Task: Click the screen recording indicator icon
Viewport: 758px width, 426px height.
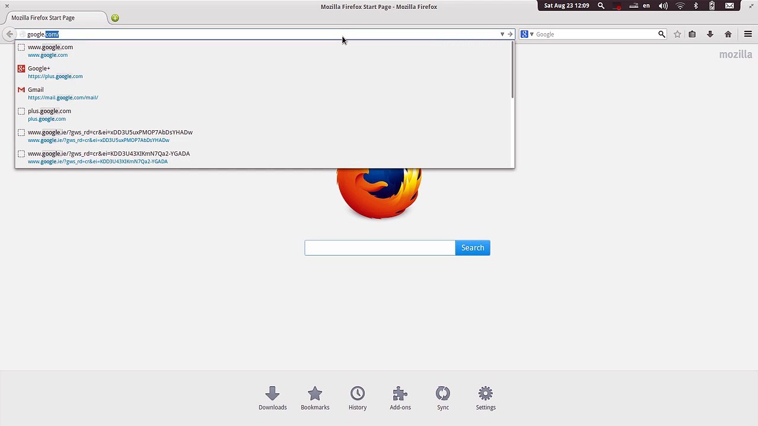Action: 618,6
